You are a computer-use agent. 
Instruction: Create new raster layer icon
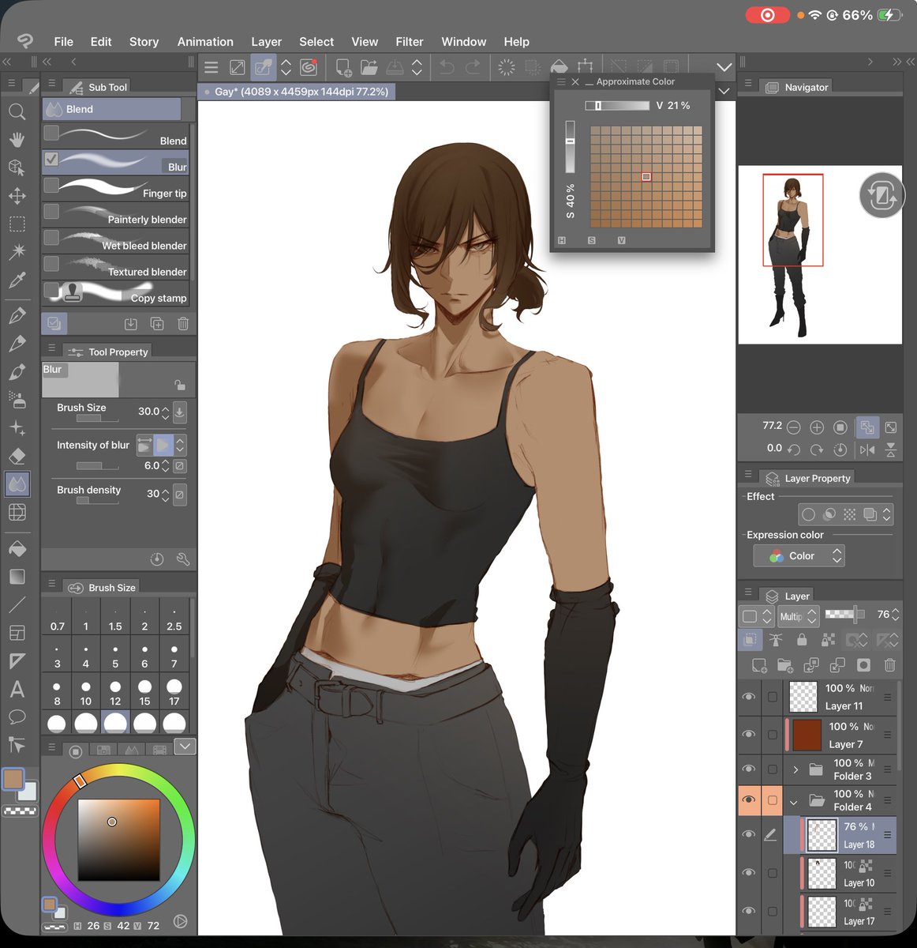coord(759,665)
